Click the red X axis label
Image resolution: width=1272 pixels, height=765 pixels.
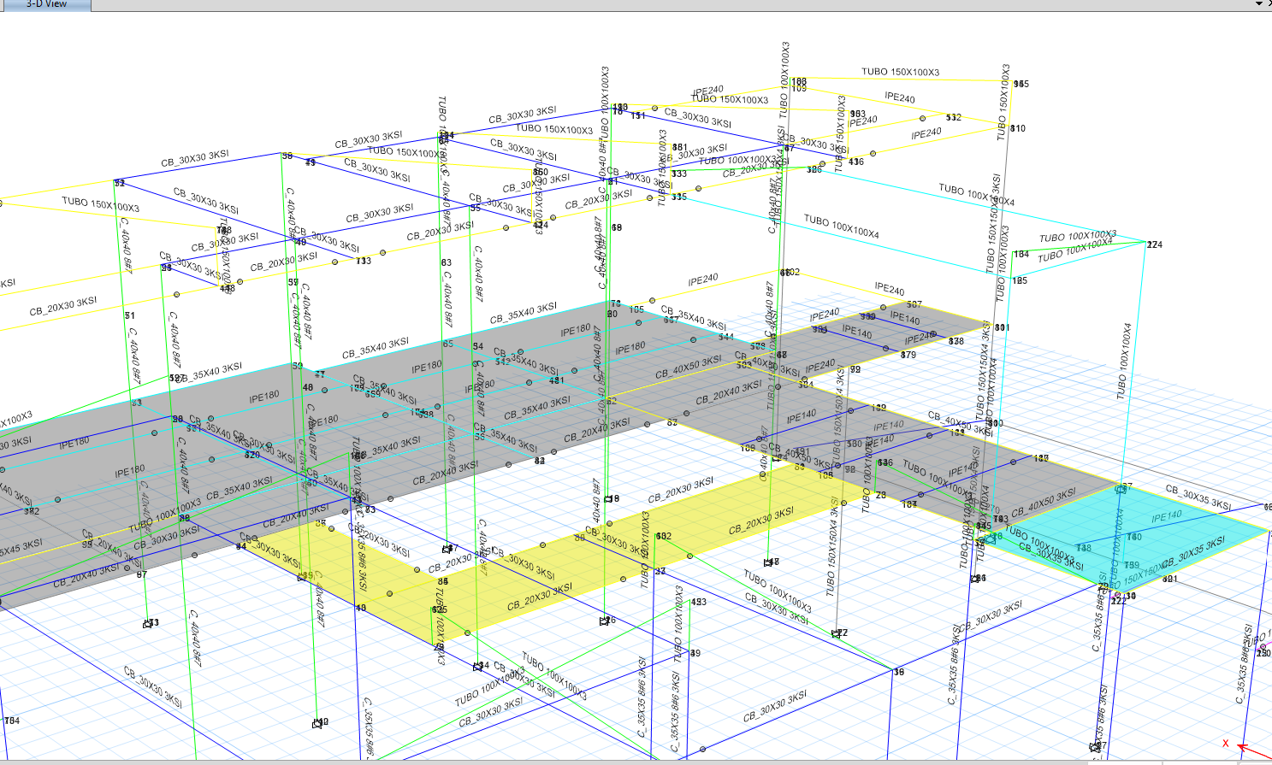[x=1226, y=744]
